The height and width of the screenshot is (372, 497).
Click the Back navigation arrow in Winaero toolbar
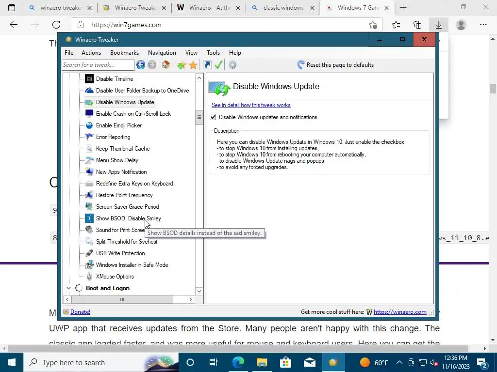141,65
